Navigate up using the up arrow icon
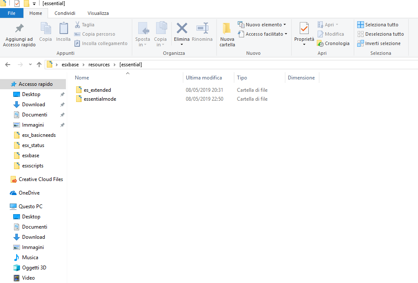 coord(39,65)
